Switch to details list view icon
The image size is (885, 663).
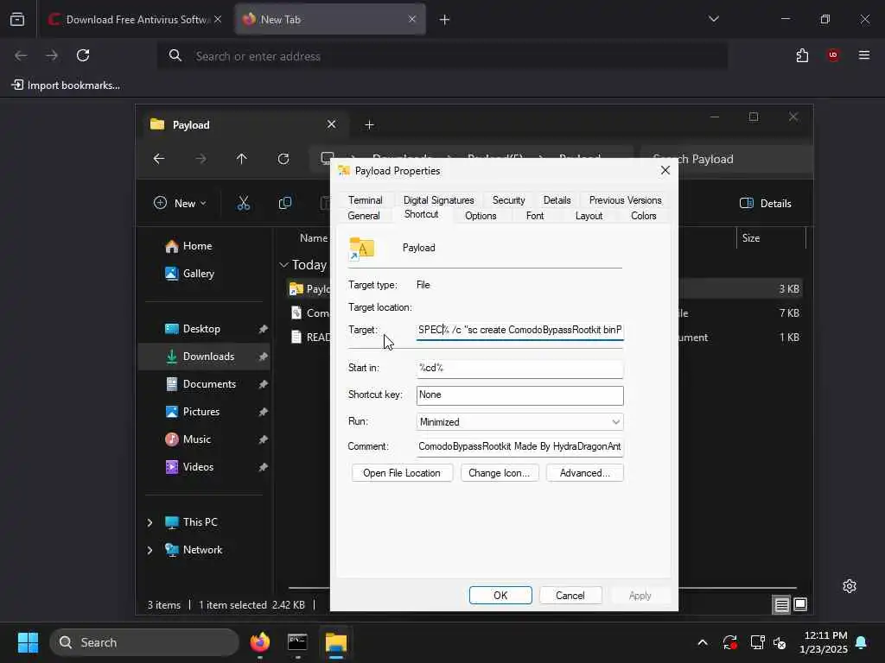pos(781,605)
